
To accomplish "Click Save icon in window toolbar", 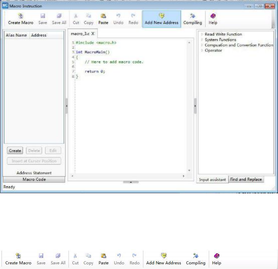I will pyautogui.click(x=43, y=16).
